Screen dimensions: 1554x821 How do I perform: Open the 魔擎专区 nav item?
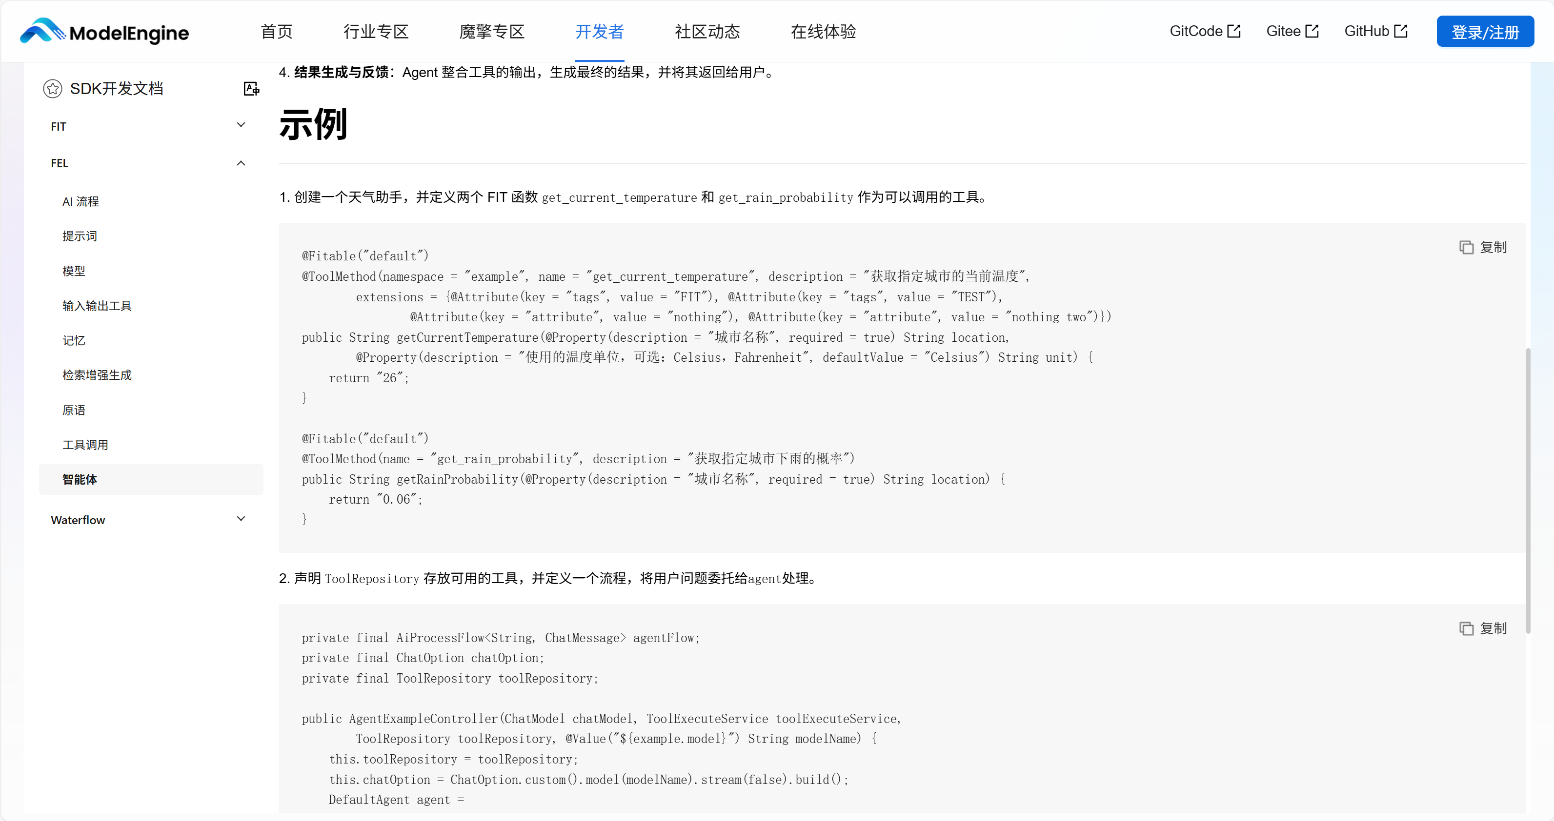click(x=492, y=31)
